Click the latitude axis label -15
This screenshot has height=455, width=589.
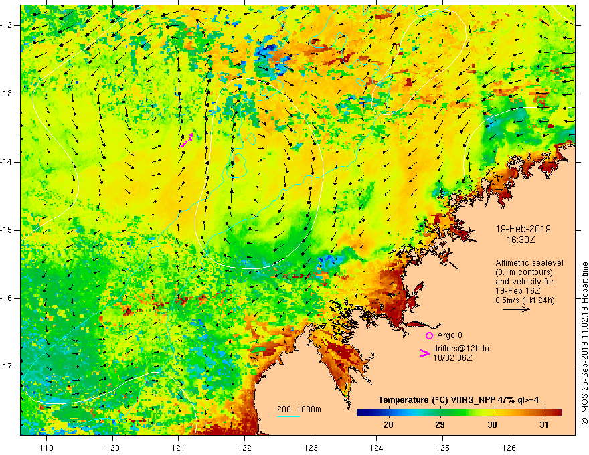pyautogui.click(x=7, y=230)
